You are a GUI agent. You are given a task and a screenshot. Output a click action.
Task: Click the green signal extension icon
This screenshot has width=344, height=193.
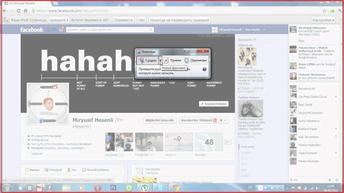click(332, 11)
